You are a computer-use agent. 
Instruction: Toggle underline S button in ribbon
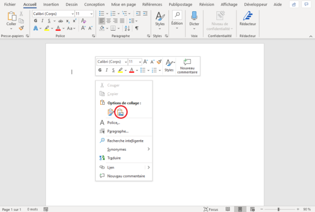tap(49, 21)
